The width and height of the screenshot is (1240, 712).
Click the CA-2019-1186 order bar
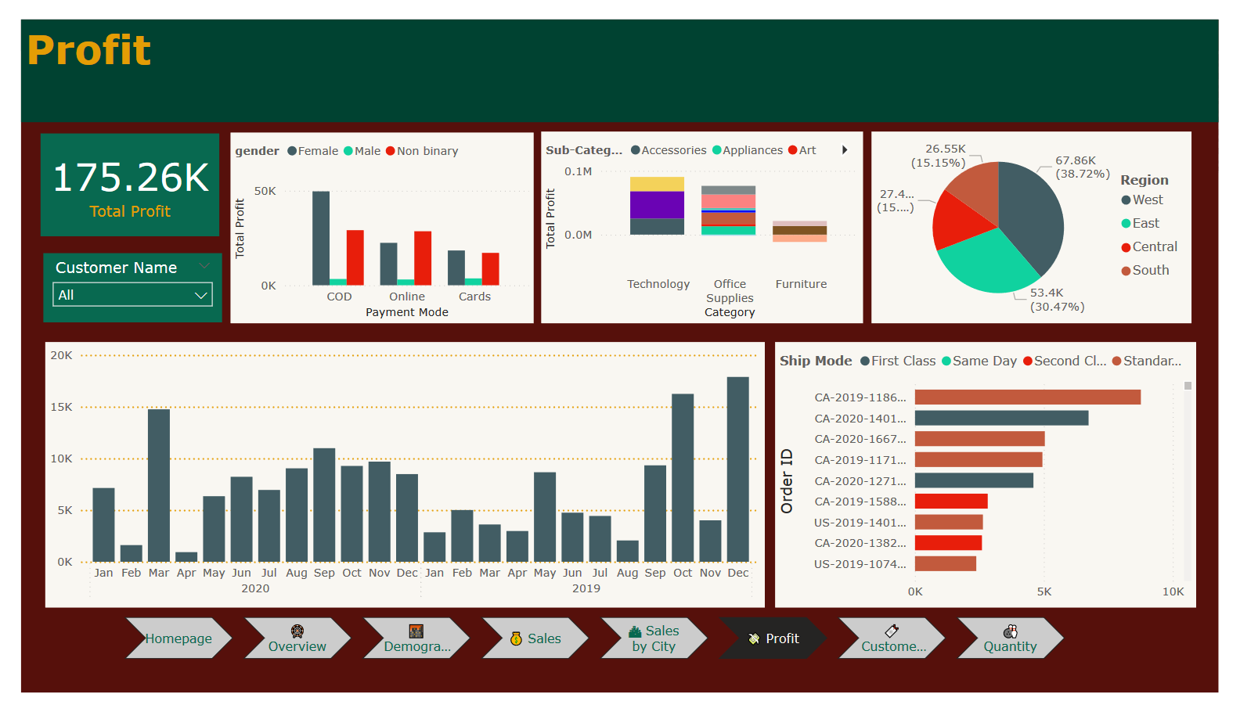[x=1028, y=397]
